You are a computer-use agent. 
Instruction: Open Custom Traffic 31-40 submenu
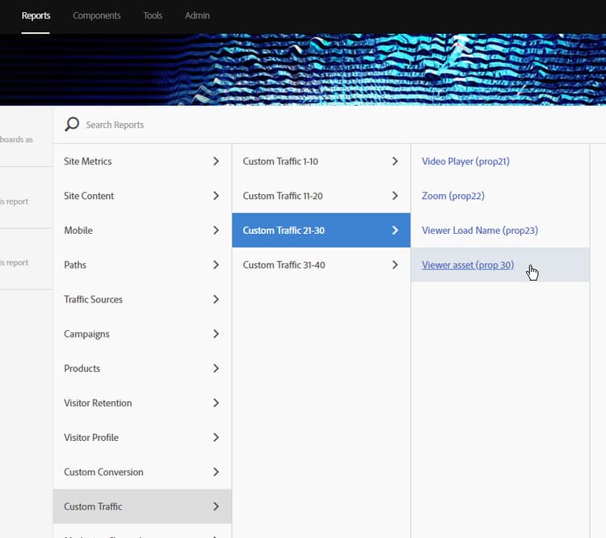pyautogui.click(x=321, y=265)
